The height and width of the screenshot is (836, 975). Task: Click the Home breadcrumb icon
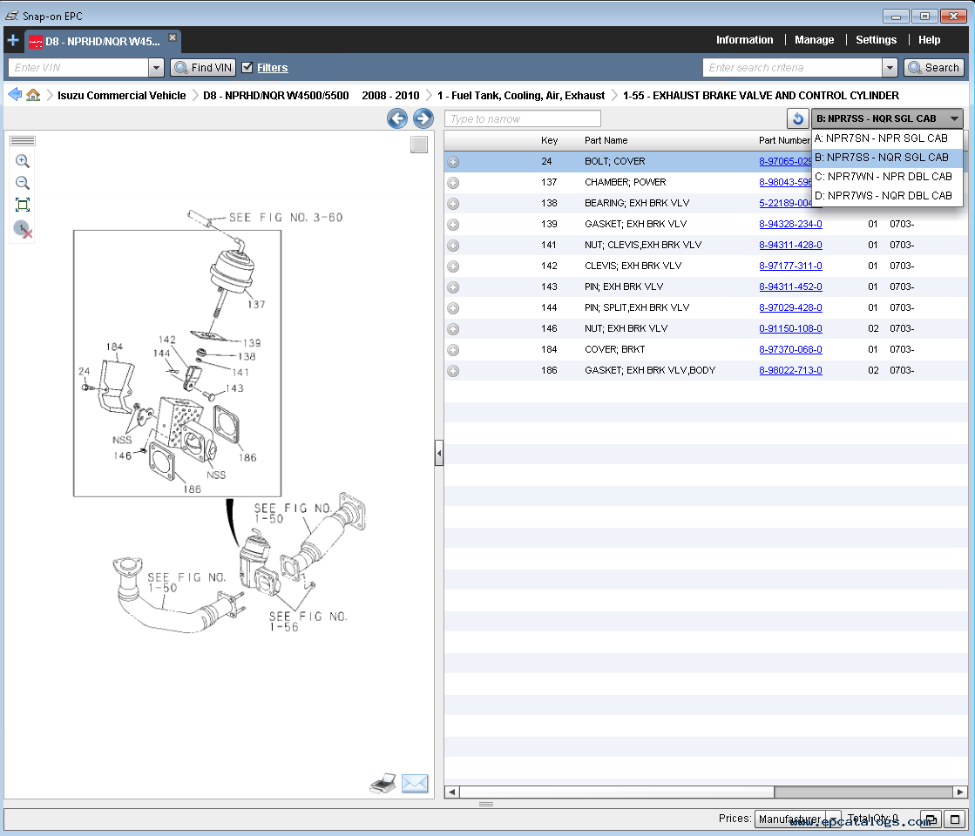(33, 94)
